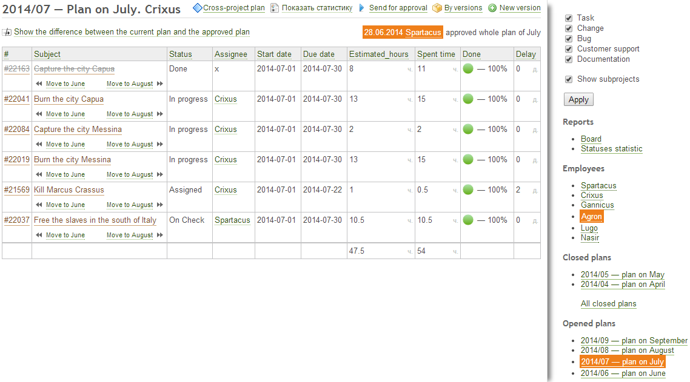Viewport: 690px width, 382px height.
Task: Uncheck the Customer support checkbox
Action: coord(568,48)
